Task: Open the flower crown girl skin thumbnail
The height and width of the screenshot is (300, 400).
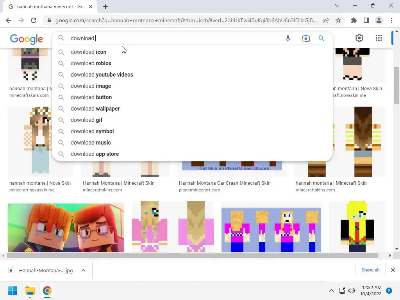Action: coord(30,141)
